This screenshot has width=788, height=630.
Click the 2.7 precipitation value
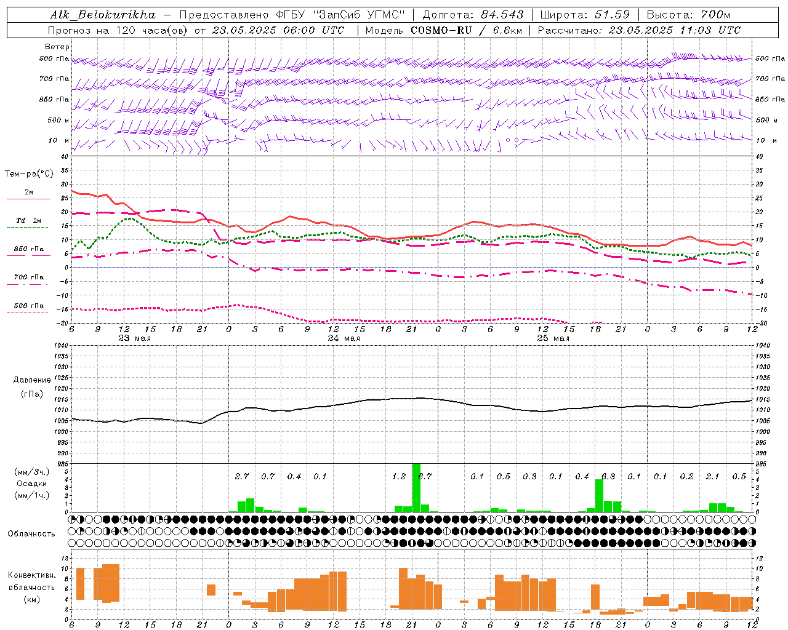pyautogui.click(x=242, y=476)
